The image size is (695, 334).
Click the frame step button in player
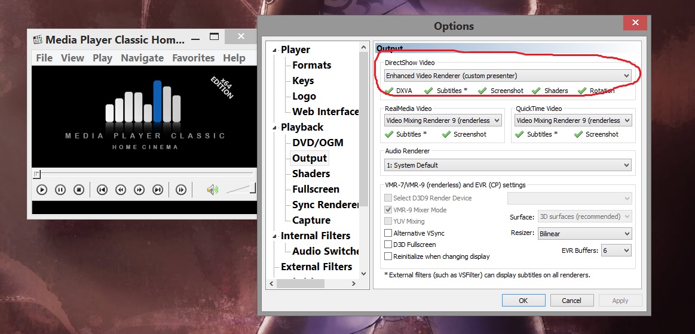pos(181,190)
